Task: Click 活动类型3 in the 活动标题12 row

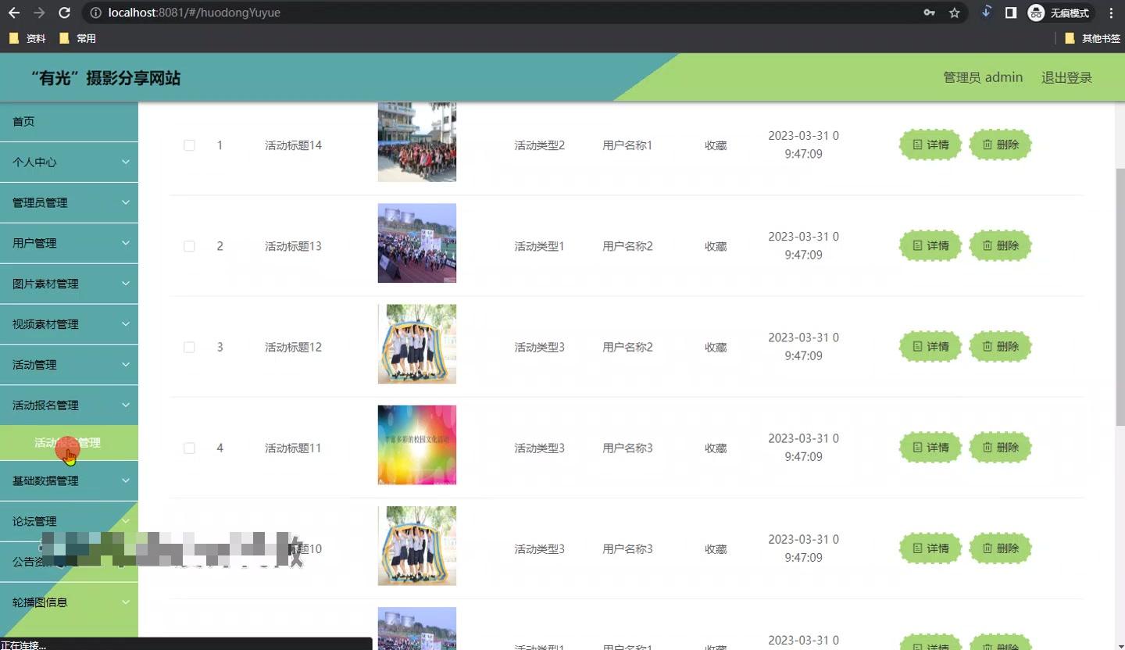Action: [x=539, y=347]
